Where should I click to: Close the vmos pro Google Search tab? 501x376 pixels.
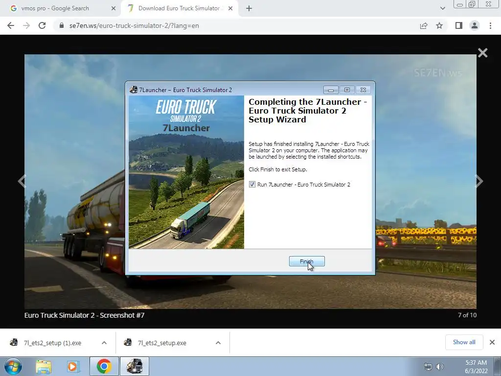point(114,9)
